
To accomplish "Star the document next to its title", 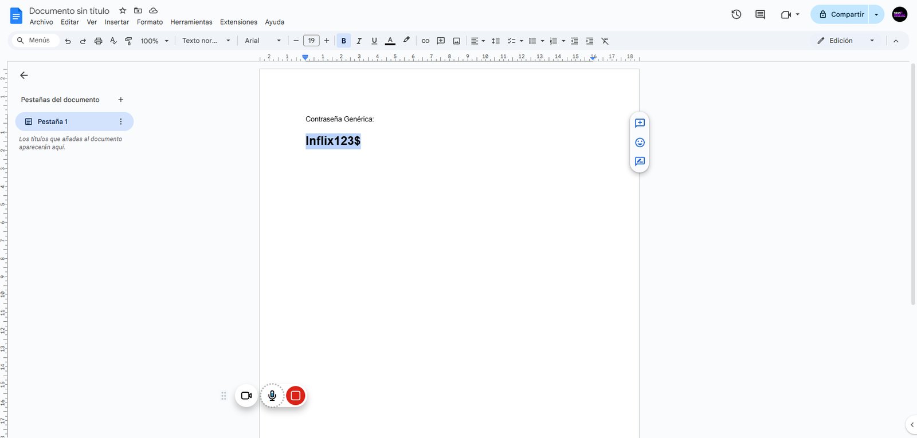I will point(123,11).
